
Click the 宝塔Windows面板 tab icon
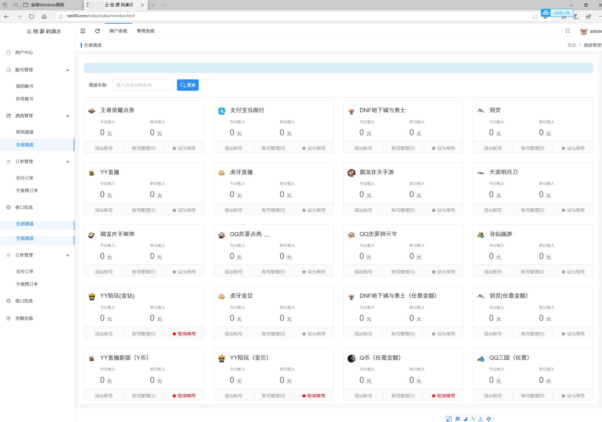coord(26,5)
